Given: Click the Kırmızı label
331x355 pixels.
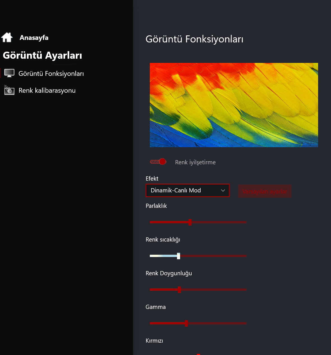Looking at the screenshot, I should point(154,341).
